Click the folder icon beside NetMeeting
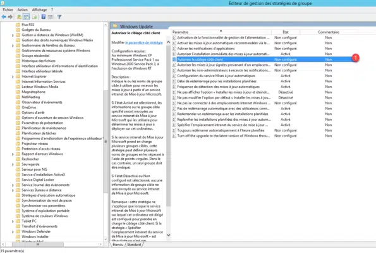This screenshot has width=376, height=253. coord(18,97)
